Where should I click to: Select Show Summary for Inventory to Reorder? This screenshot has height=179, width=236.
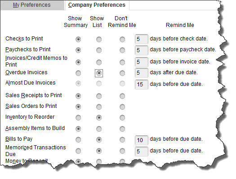78,117
